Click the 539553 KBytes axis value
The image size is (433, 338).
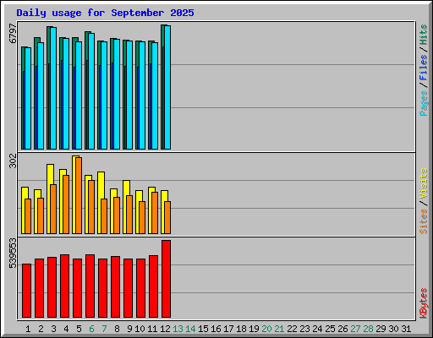(x=13, y=253)
